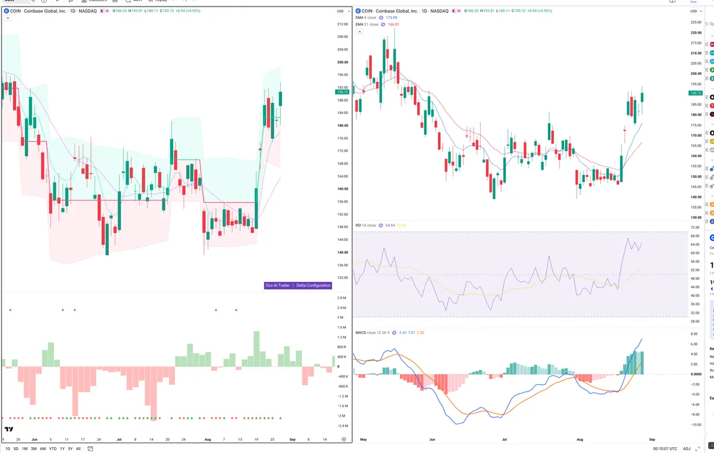The image size is (714, 453).
Task: Click the post-market session icon in right chart
Action: (x=453, y=11)
